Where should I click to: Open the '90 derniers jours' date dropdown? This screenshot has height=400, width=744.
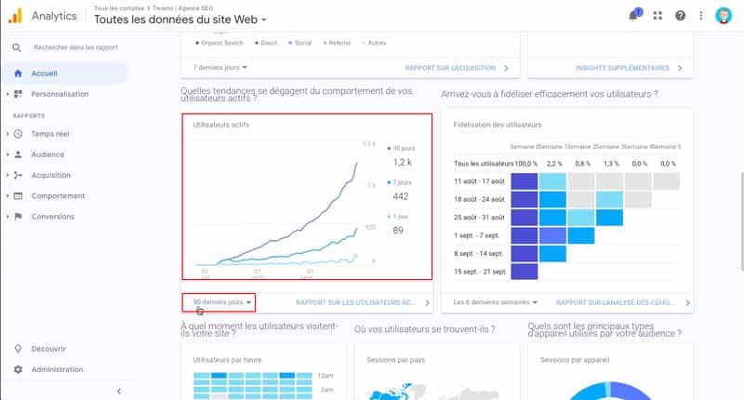coord(221,302)
